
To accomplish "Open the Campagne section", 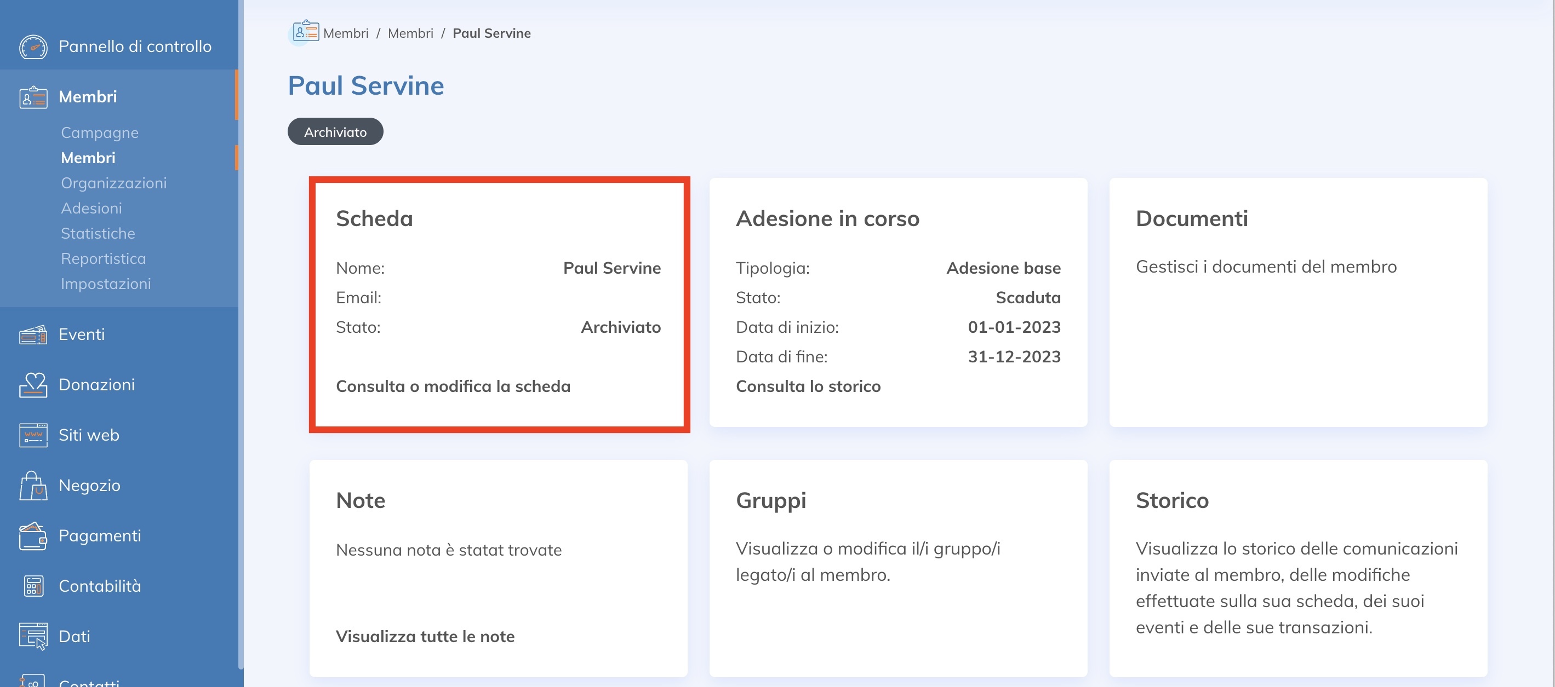I will point(100,132).
